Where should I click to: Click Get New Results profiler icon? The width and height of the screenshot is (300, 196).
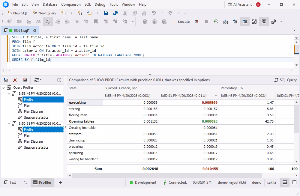tap(6, 80)
